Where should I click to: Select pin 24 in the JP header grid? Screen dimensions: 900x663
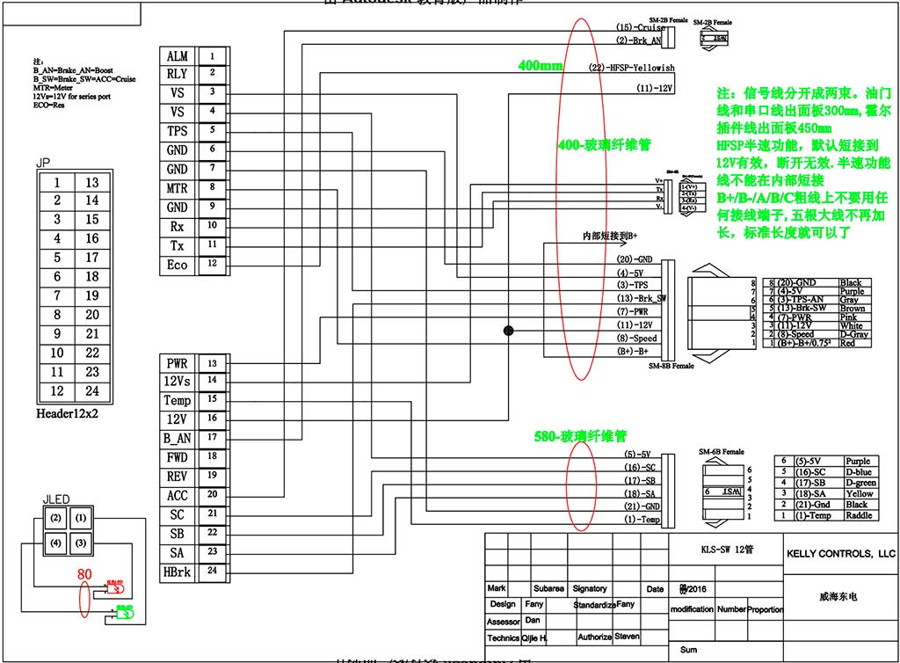(x=92, y=391)
